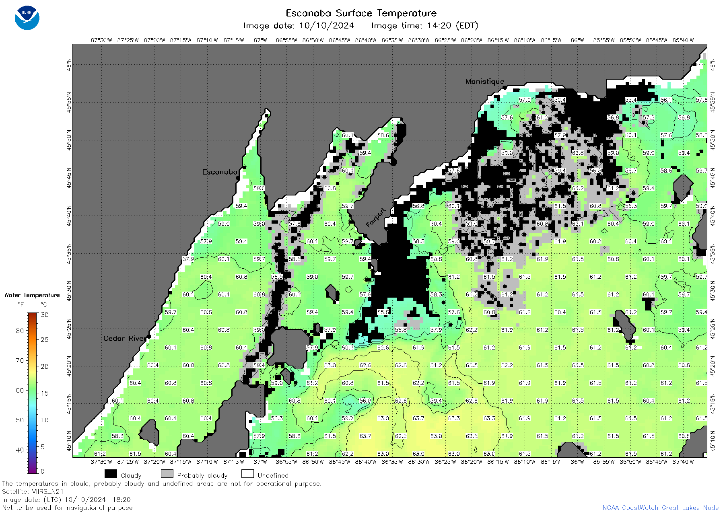The width and height of the screenshot is (723, 514).
Task: Select the white Undefined legend swatch
Action: 247,474
